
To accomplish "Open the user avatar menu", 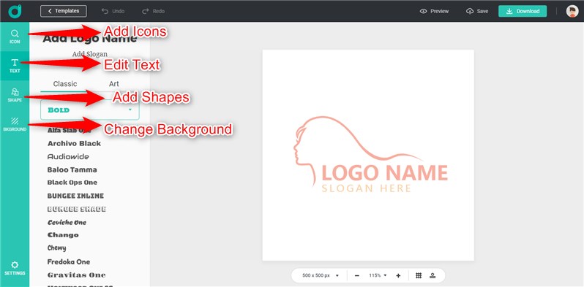I will [x=572, y=11].
